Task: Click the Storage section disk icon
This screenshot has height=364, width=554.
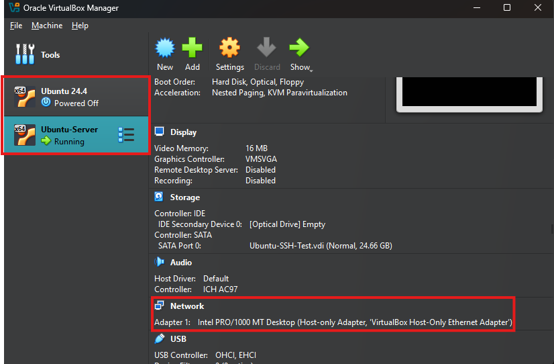Action: point(159,197)
